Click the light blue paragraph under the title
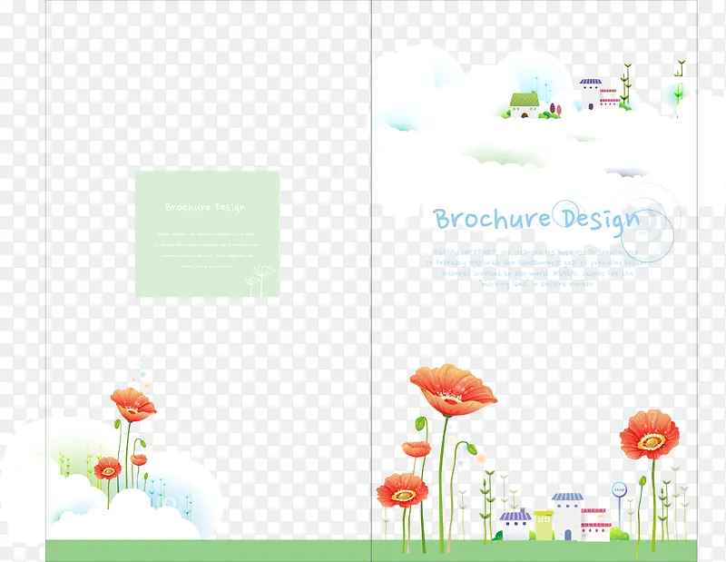The width and height of the screenshot is (726, 562). (x=535, y=264)
